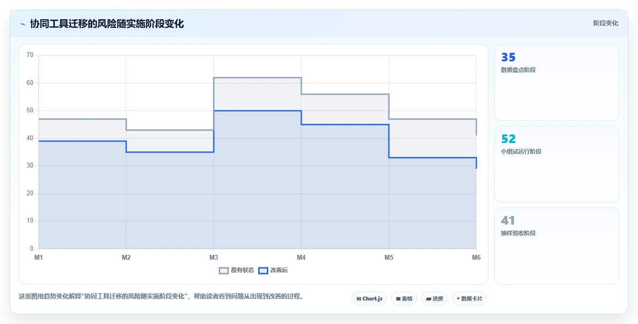Image resolution: width=638 pixels, height=324 pixels.
Task: Click the M6 x-axis label
Action: pyautogui.click(x=476, y=257)
